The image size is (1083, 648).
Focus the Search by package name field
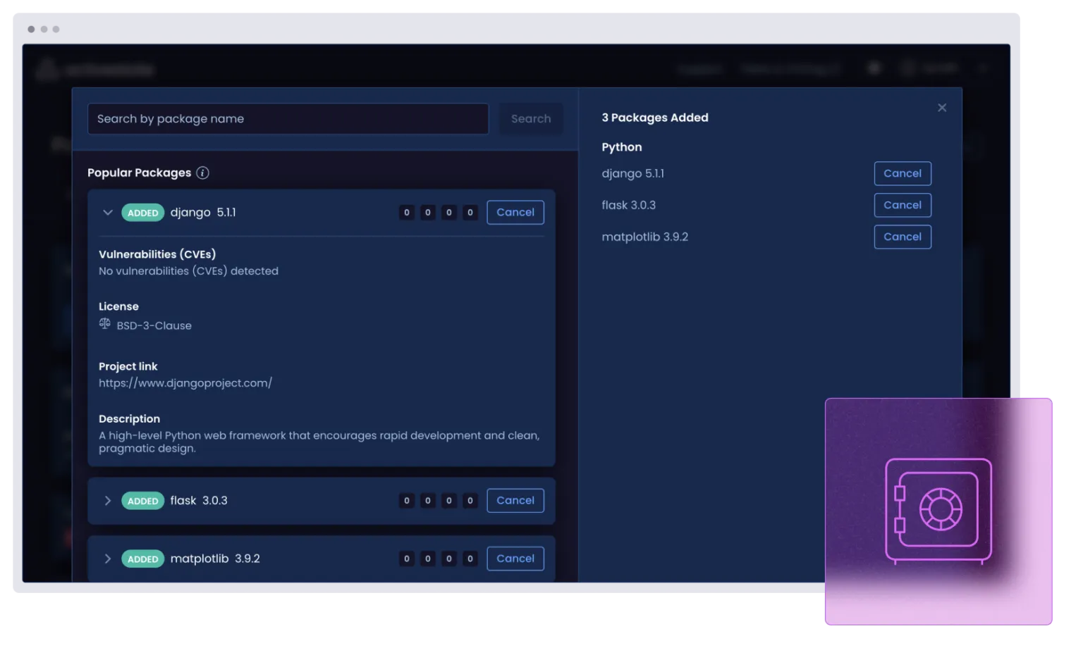point(288,119)
